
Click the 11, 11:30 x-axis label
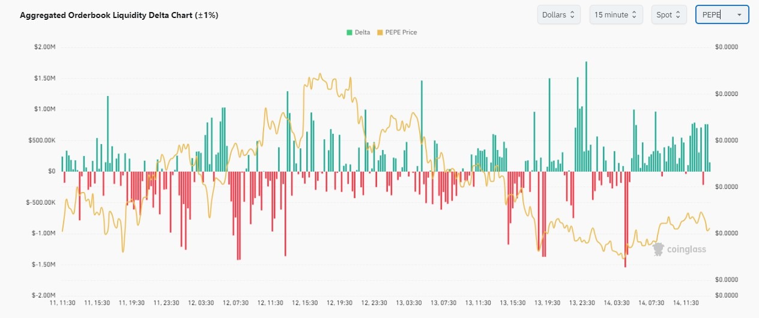point(62,304)
